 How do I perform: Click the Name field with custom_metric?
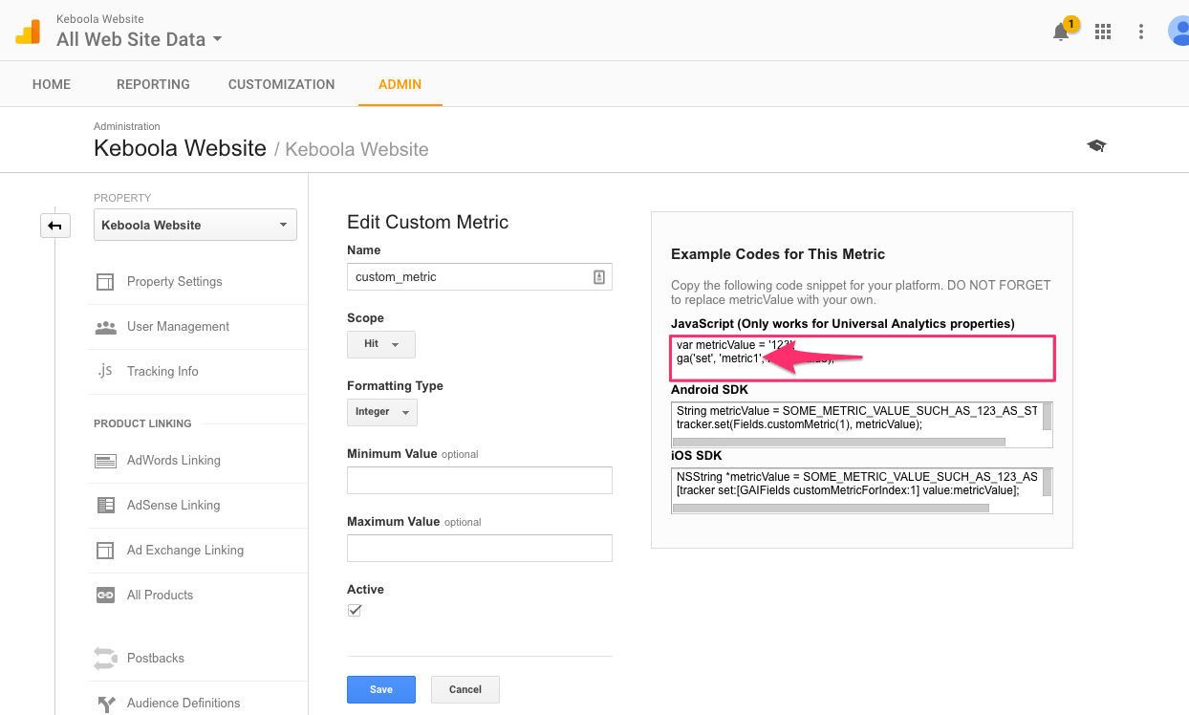(479, 277)
